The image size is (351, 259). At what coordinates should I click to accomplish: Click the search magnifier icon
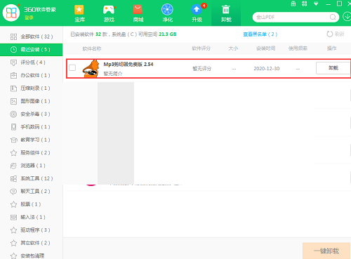(333, 17)
